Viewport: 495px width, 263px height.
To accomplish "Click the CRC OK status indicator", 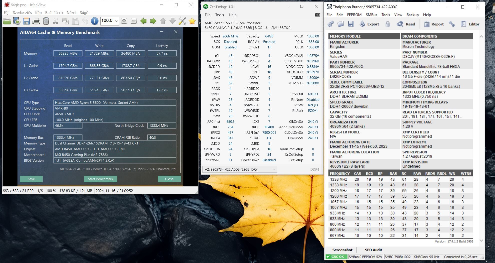I will (336, 257).
